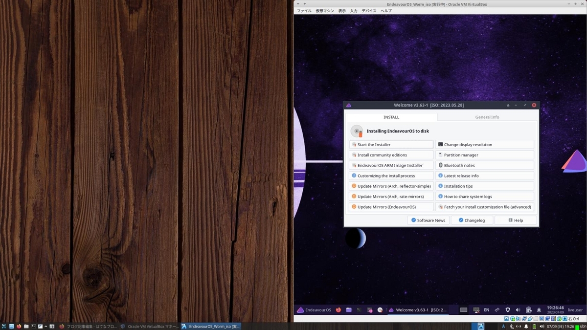This screenshot has height=330, width=587.
Task: Click host clock 07/09 (日) 19:26
Action: point(560,326)
